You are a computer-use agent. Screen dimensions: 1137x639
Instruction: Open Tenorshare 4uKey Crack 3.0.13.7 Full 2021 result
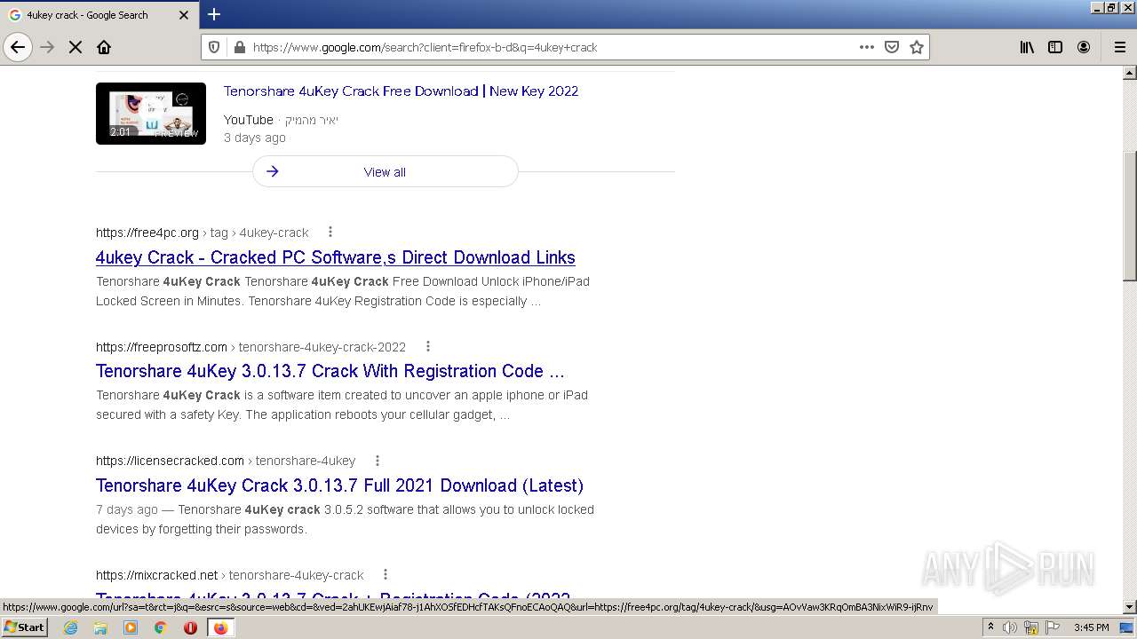[339, 485]
